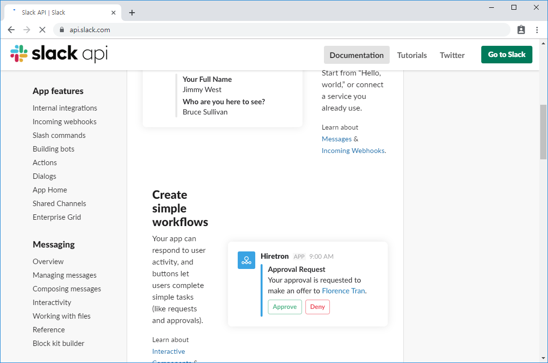548x363 pixels.
Task: Open Block kit builder in sidebar
Action: tap(58, 344)
